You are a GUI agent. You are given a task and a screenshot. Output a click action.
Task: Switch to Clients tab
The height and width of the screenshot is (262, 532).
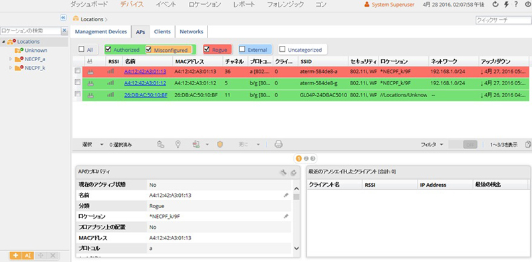[x=162, y=31]
